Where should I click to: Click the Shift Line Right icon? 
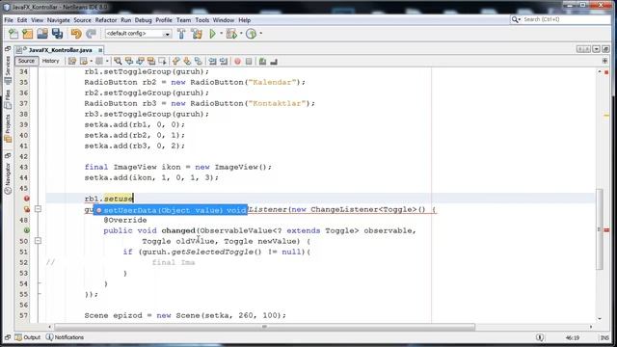(x=224, y=62)
